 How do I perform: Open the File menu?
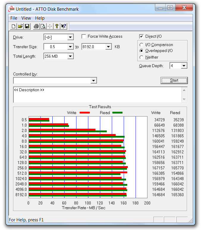(x=14, y=18)
